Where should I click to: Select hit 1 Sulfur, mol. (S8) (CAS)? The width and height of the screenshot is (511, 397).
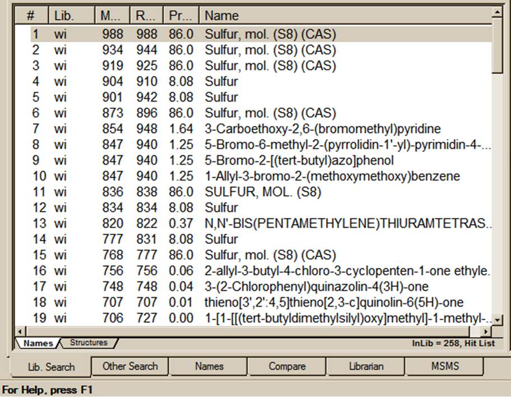[270, 34]
